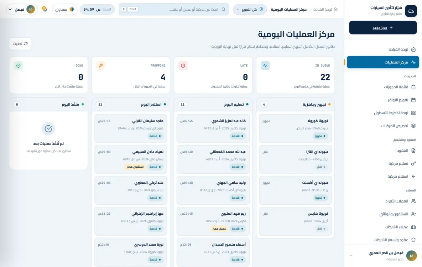Open تخصيص المركبات sidebar entry
Image resolution: width=422 pixels, height=267 pixels.
click(x=383, y=126)
